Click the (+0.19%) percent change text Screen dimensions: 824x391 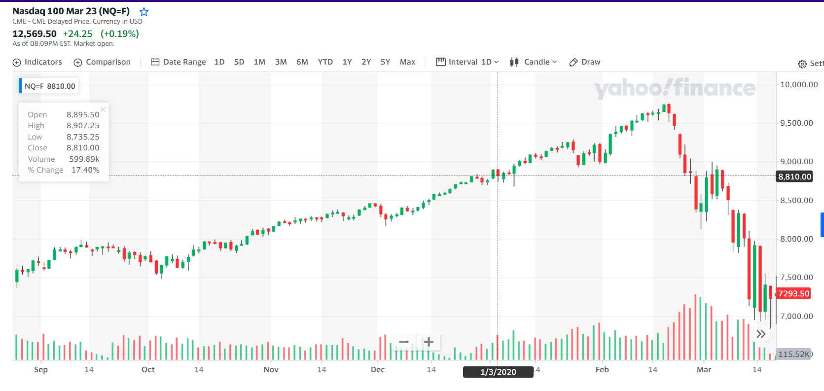(x=120, y=34)
